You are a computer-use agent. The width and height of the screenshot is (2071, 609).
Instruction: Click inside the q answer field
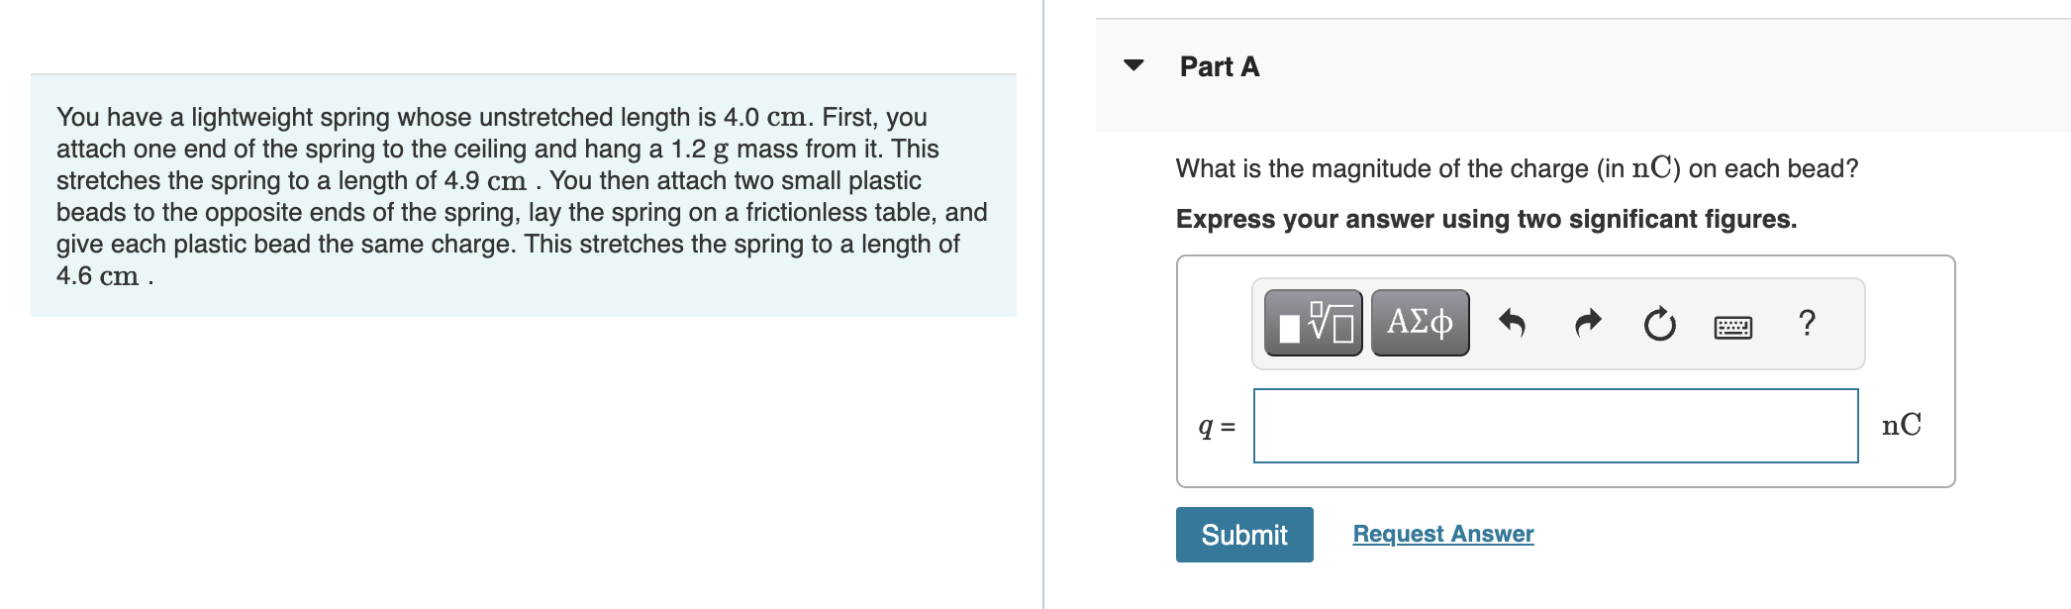point(1554,426)
